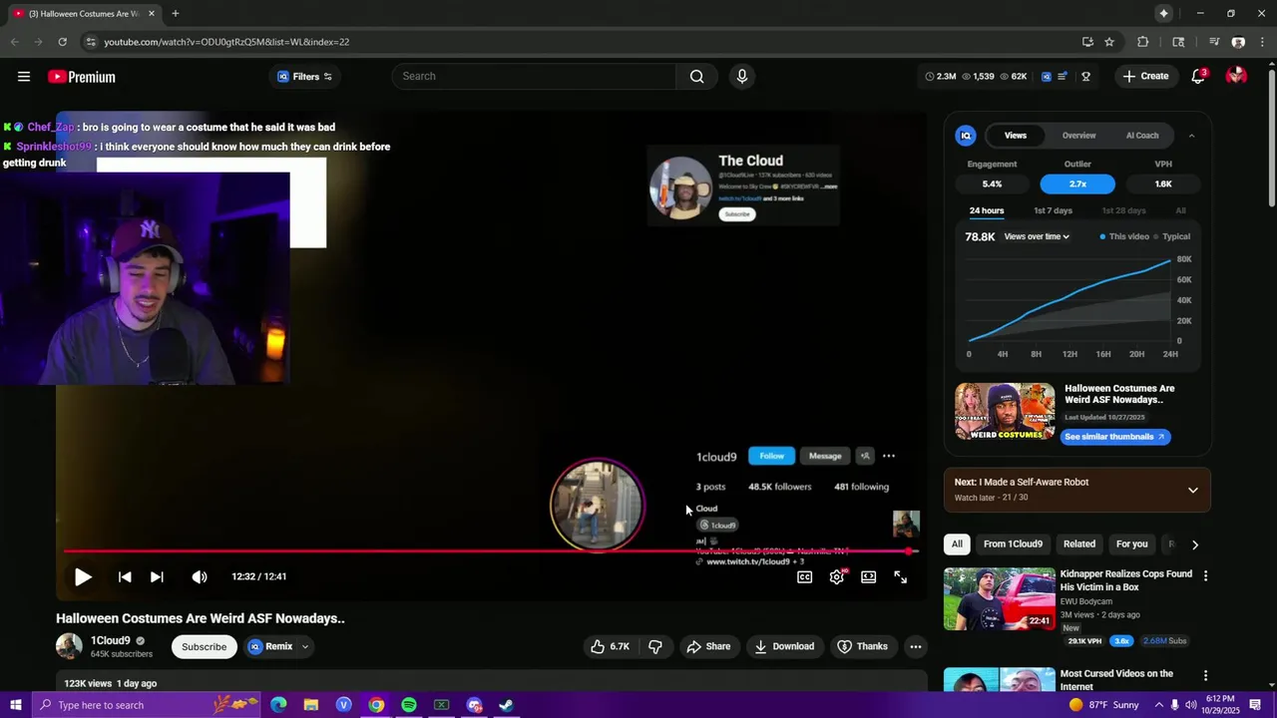Screen dimensions: 1277x718
Task: Select the Engagement 5.4% metric
Action: (x=992, y=183)
